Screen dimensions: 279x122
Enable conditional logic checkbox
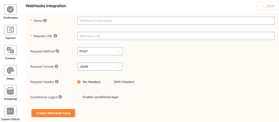point(79,97)
